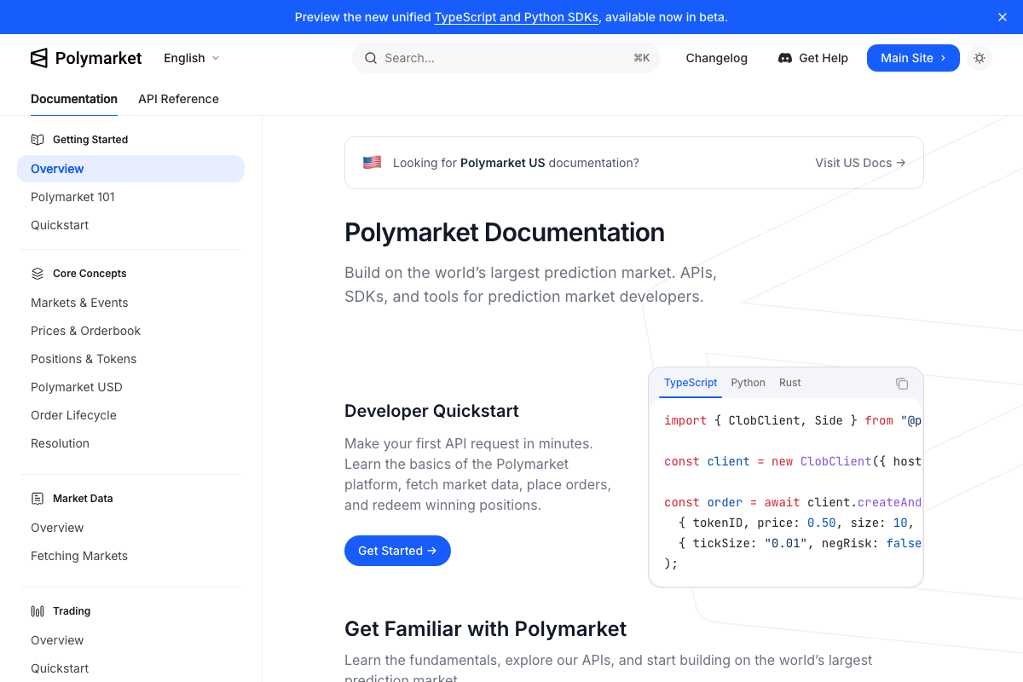This screenshot has width=1023, height=682.
Task: Click Visit US Docs link
Action: (860, 163)
